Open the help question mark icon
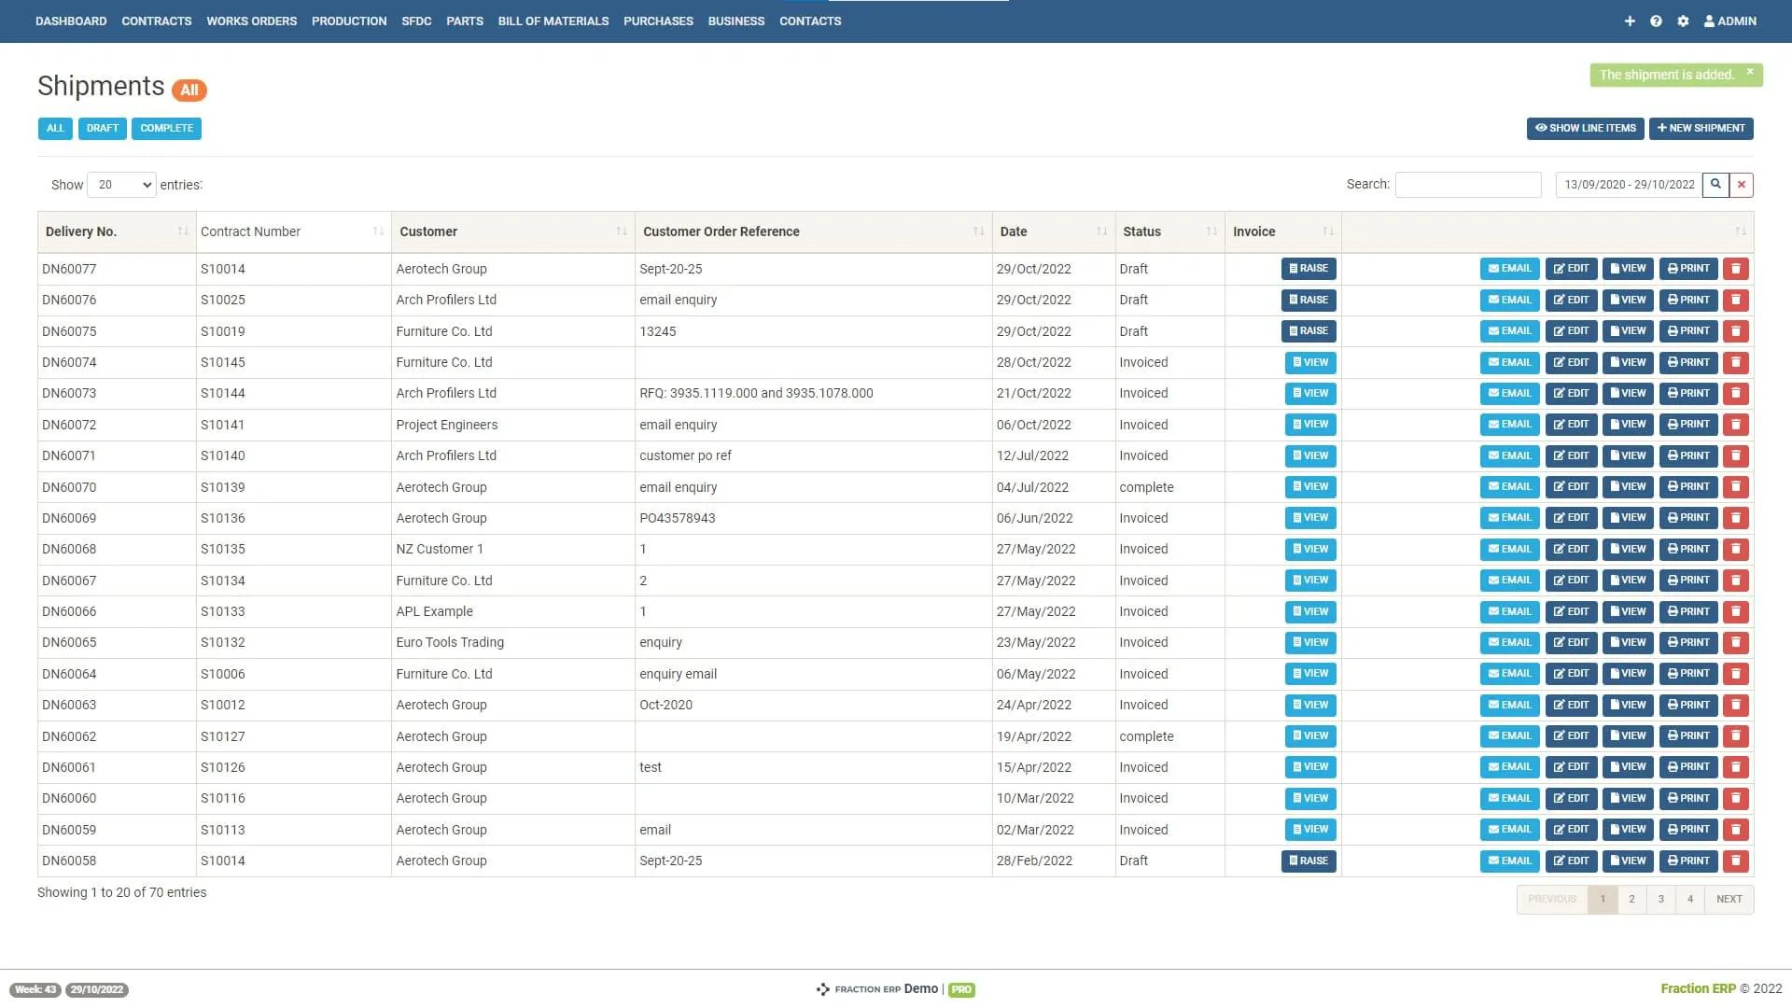This screenshot has height=1008, width=1792. point(1656,21)
